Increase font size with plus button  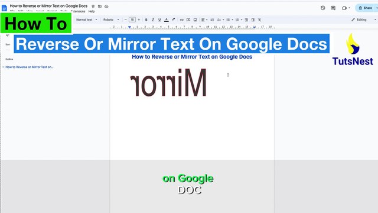click(139, 20)
